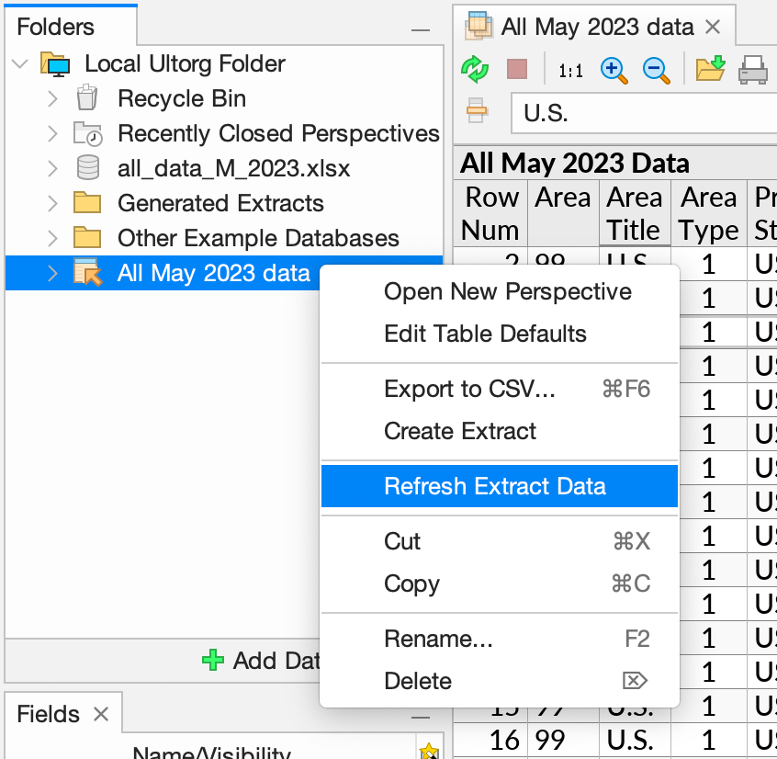
Task: Expand the Recycle Bin tree item
Action: 52,98
